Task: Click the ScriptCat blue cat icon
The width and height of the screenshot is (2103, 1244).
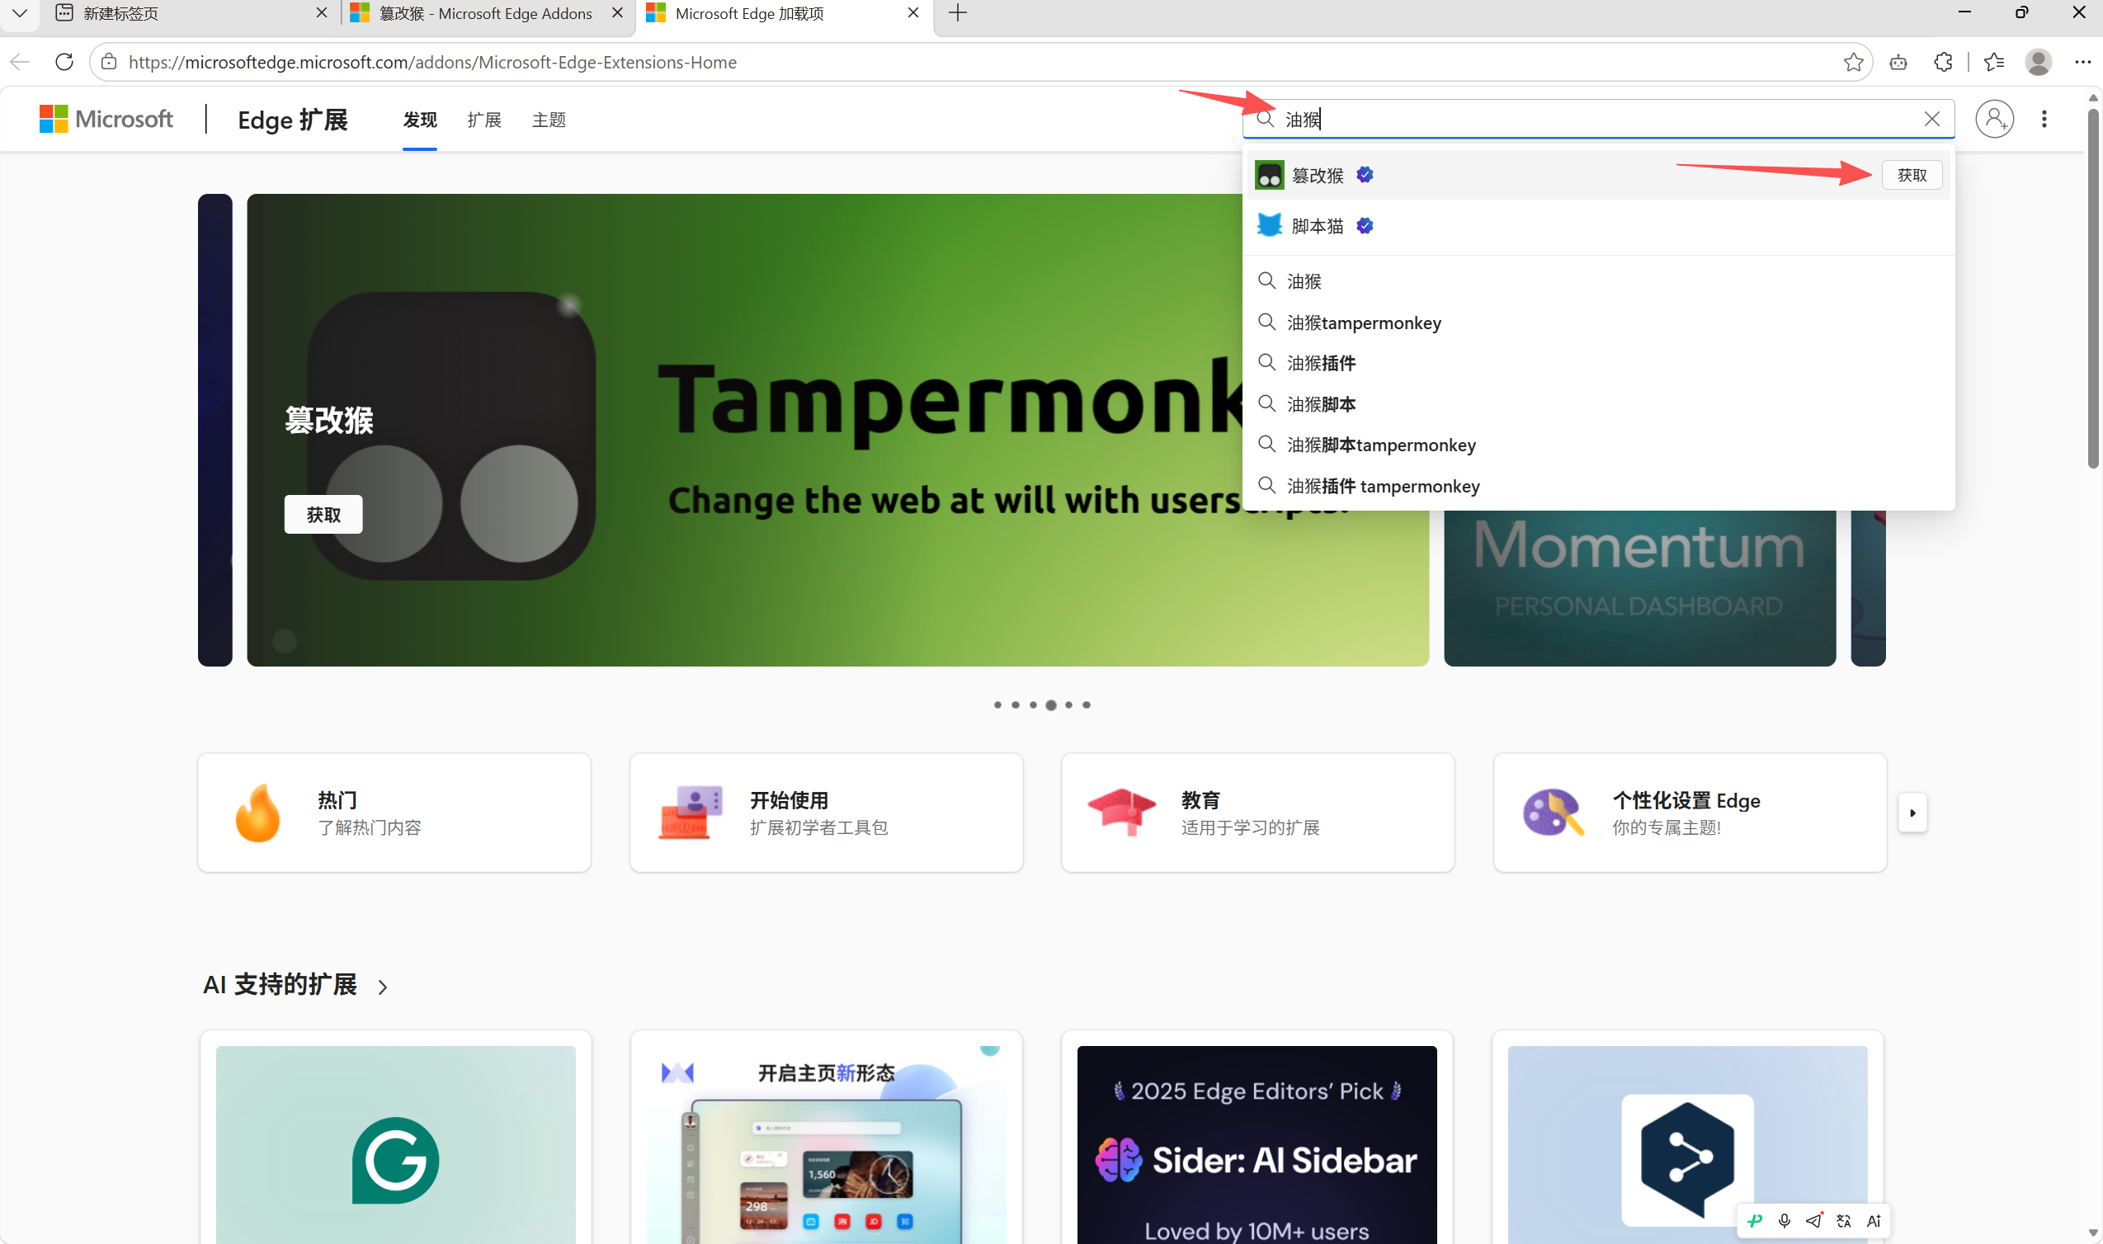Action: tap(1269, 225)
